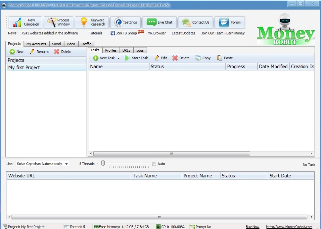Click the Website URL column header
The height and width of the screenshot is (229, 321).
(x=69, y=176)
